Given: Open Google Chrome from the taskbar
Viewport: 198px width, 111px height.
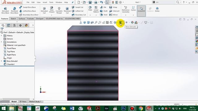Looking at the screenshot, I should tap(141, 108).
